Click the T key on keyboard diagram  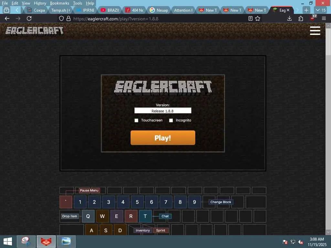(145, 216)
